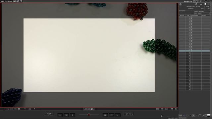212x119 pixels.
Task: Toggle the eye visibility icon below the viewer
Action: pos(172,109)
